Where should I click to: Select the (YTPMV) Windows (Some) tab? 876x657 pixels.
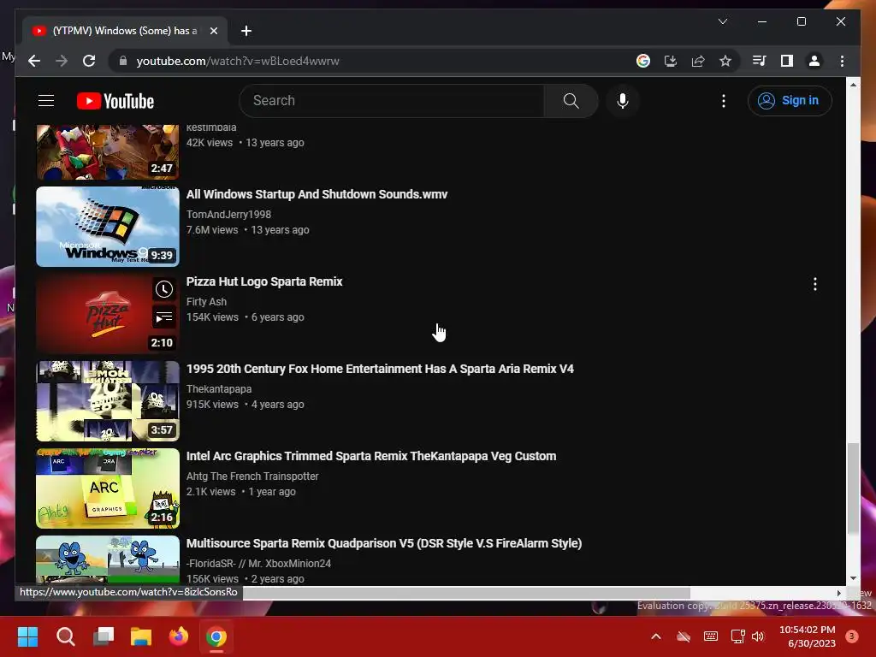click(125, 31)
